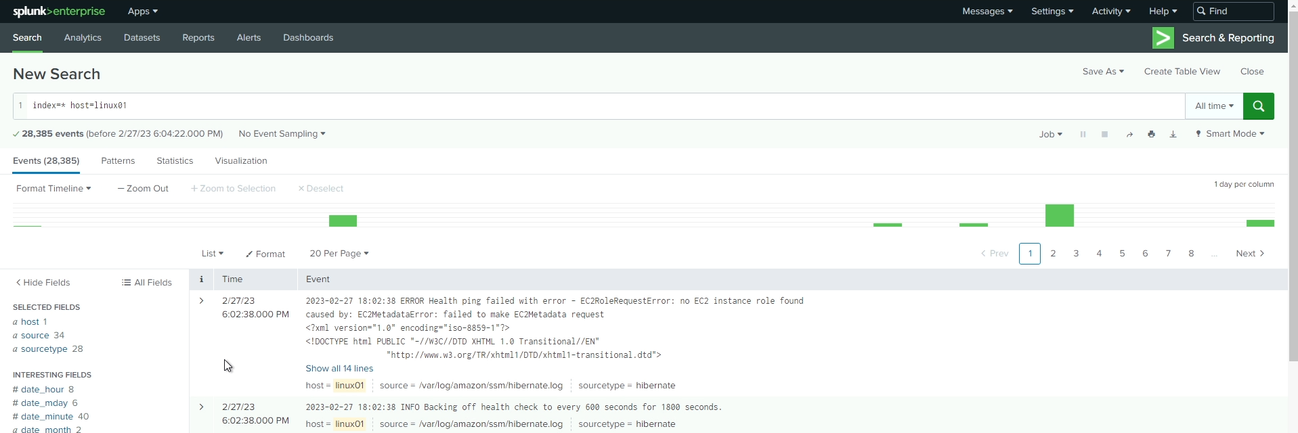Open Settings dropdown
Image resolution: width=1298 pixels, height=433 pixels.
click(x=1052, y=12)
